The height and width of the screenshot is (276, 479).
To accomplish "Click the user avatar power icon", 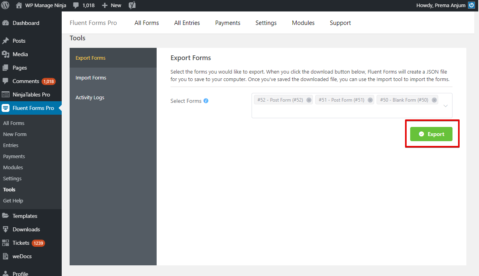I will [x=471, y=6].
